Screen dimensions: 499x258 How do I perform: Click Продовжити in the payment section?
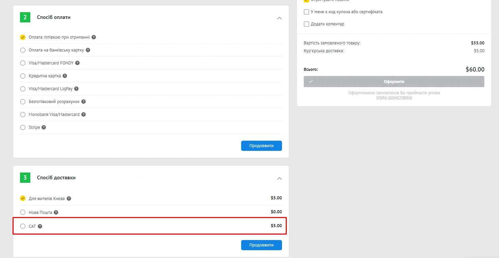pos(261,146)
